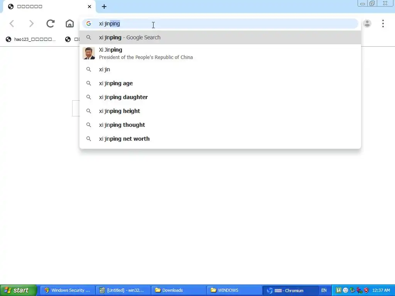Pick the 'xi jinping height' suggestion
This screenshot has height=296, width=395.
click(220, 111)
